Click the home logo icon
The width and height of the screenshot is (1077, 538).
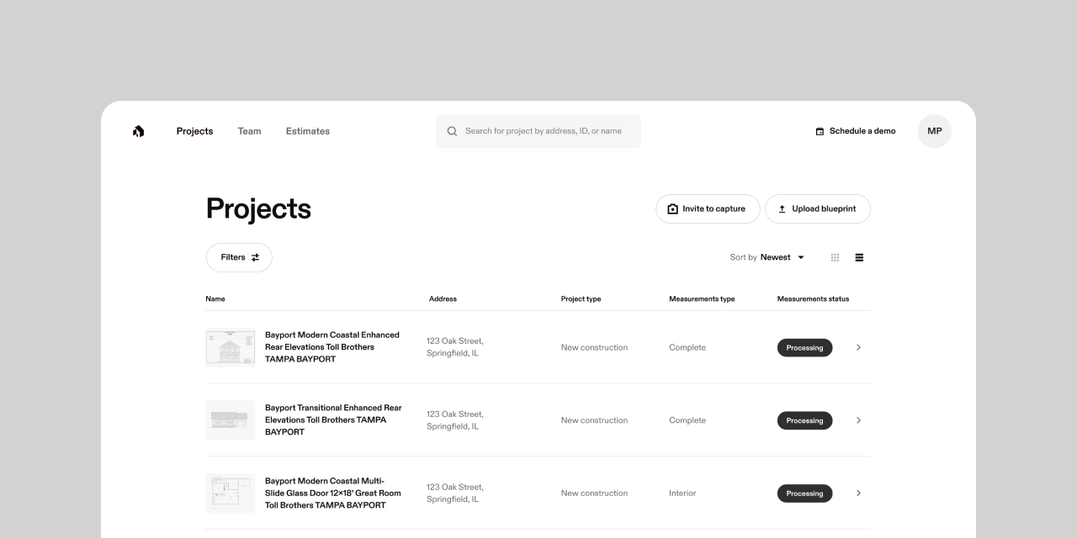[137, 131]
